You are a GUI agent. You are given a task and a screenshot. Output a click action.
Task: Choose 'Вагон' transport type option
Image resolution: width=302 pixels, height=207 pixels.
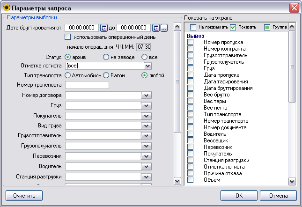tap(106, 75)
